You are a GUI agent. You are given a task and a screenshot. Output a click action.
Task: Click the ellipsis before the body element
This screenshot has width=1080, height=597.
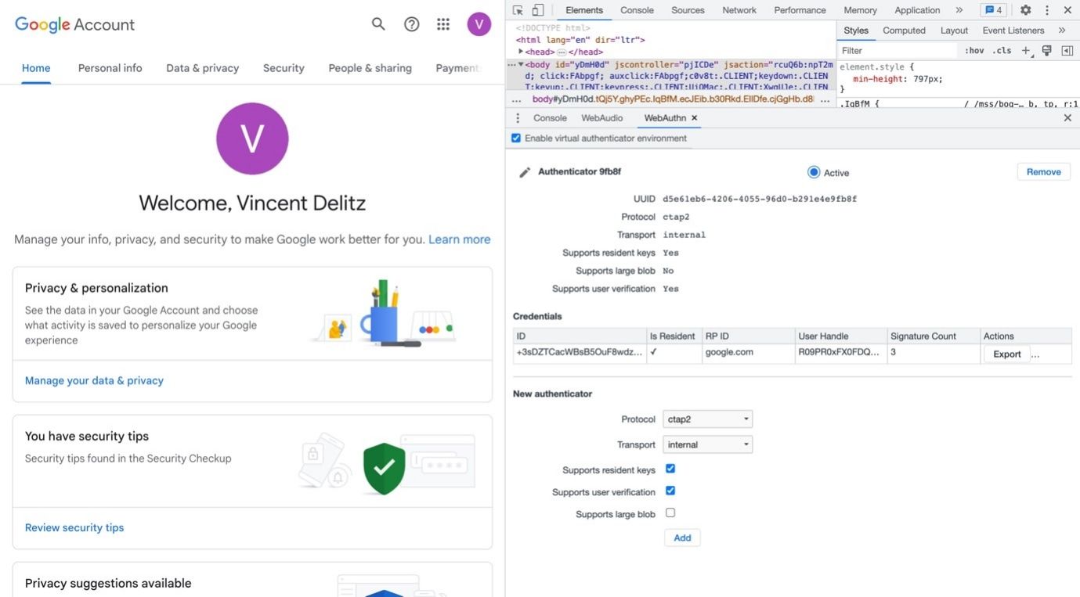click(511, 64)
